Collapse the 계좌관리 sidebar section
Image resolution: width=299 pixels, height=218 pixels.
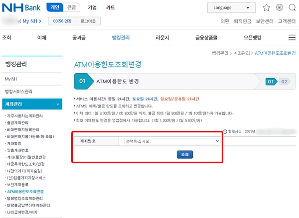click(x=32, y=104)
